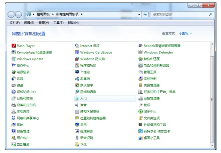221x153 pixels.
Task: Click the 日期和时间 icon
Action: pyautogui.click(x=14, y=98)
